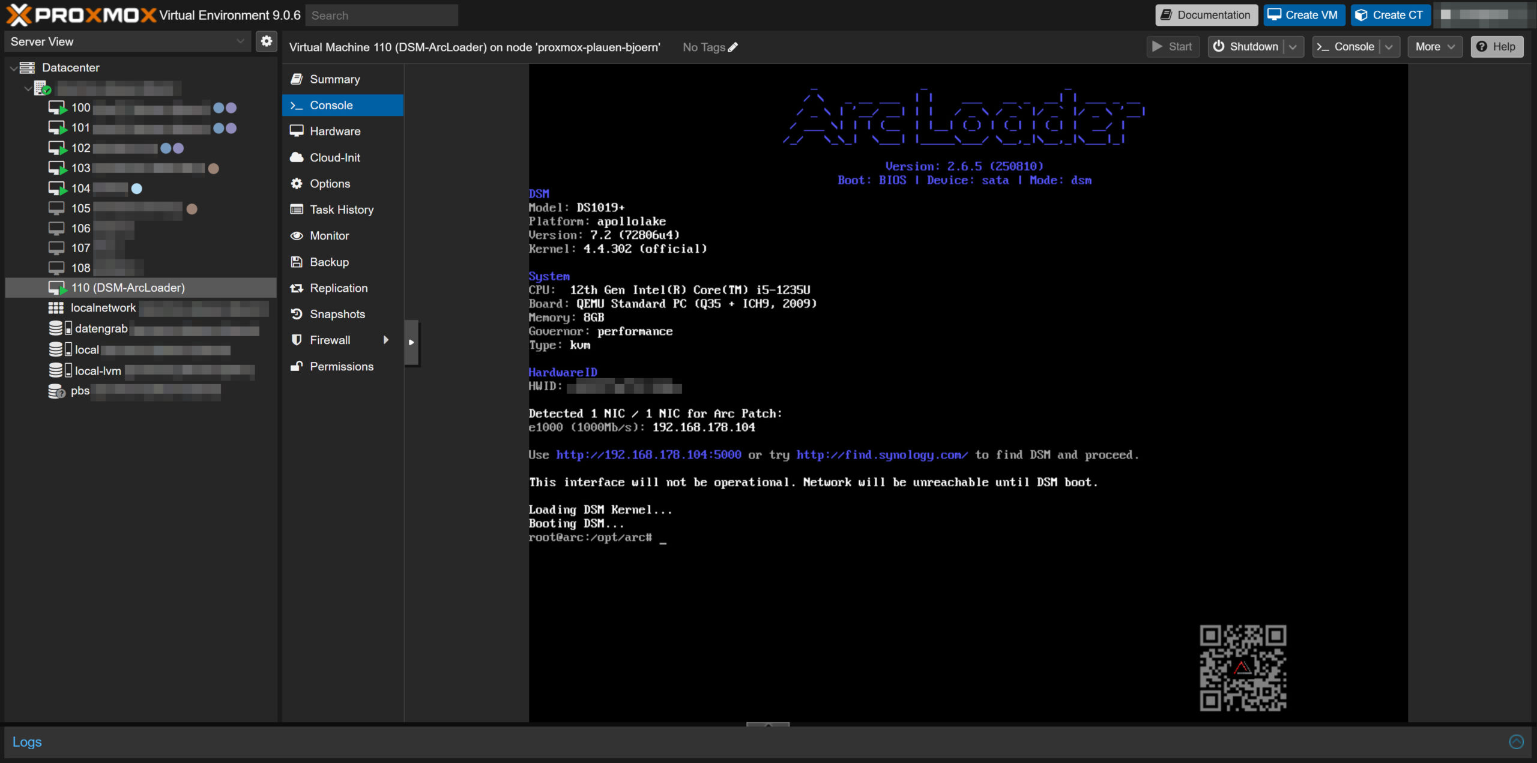Click the Hardware monitor icon
1537x763 pixels.
pyautogui.click(x=297, y=131)
